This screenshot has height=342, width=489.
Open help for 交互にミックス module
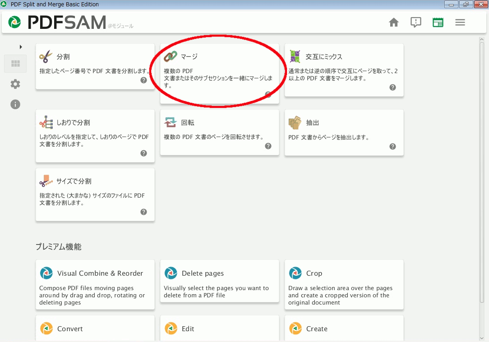(x=392, y=88)
